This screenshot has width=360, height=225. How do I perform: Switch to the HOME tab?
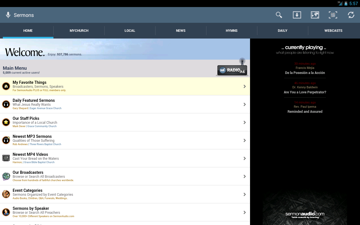28,31
